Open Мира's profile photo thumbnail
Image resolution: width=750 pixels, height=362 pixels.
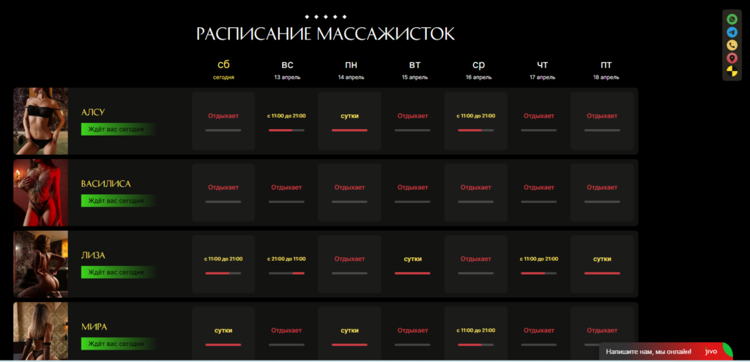[x=41, y=331]
